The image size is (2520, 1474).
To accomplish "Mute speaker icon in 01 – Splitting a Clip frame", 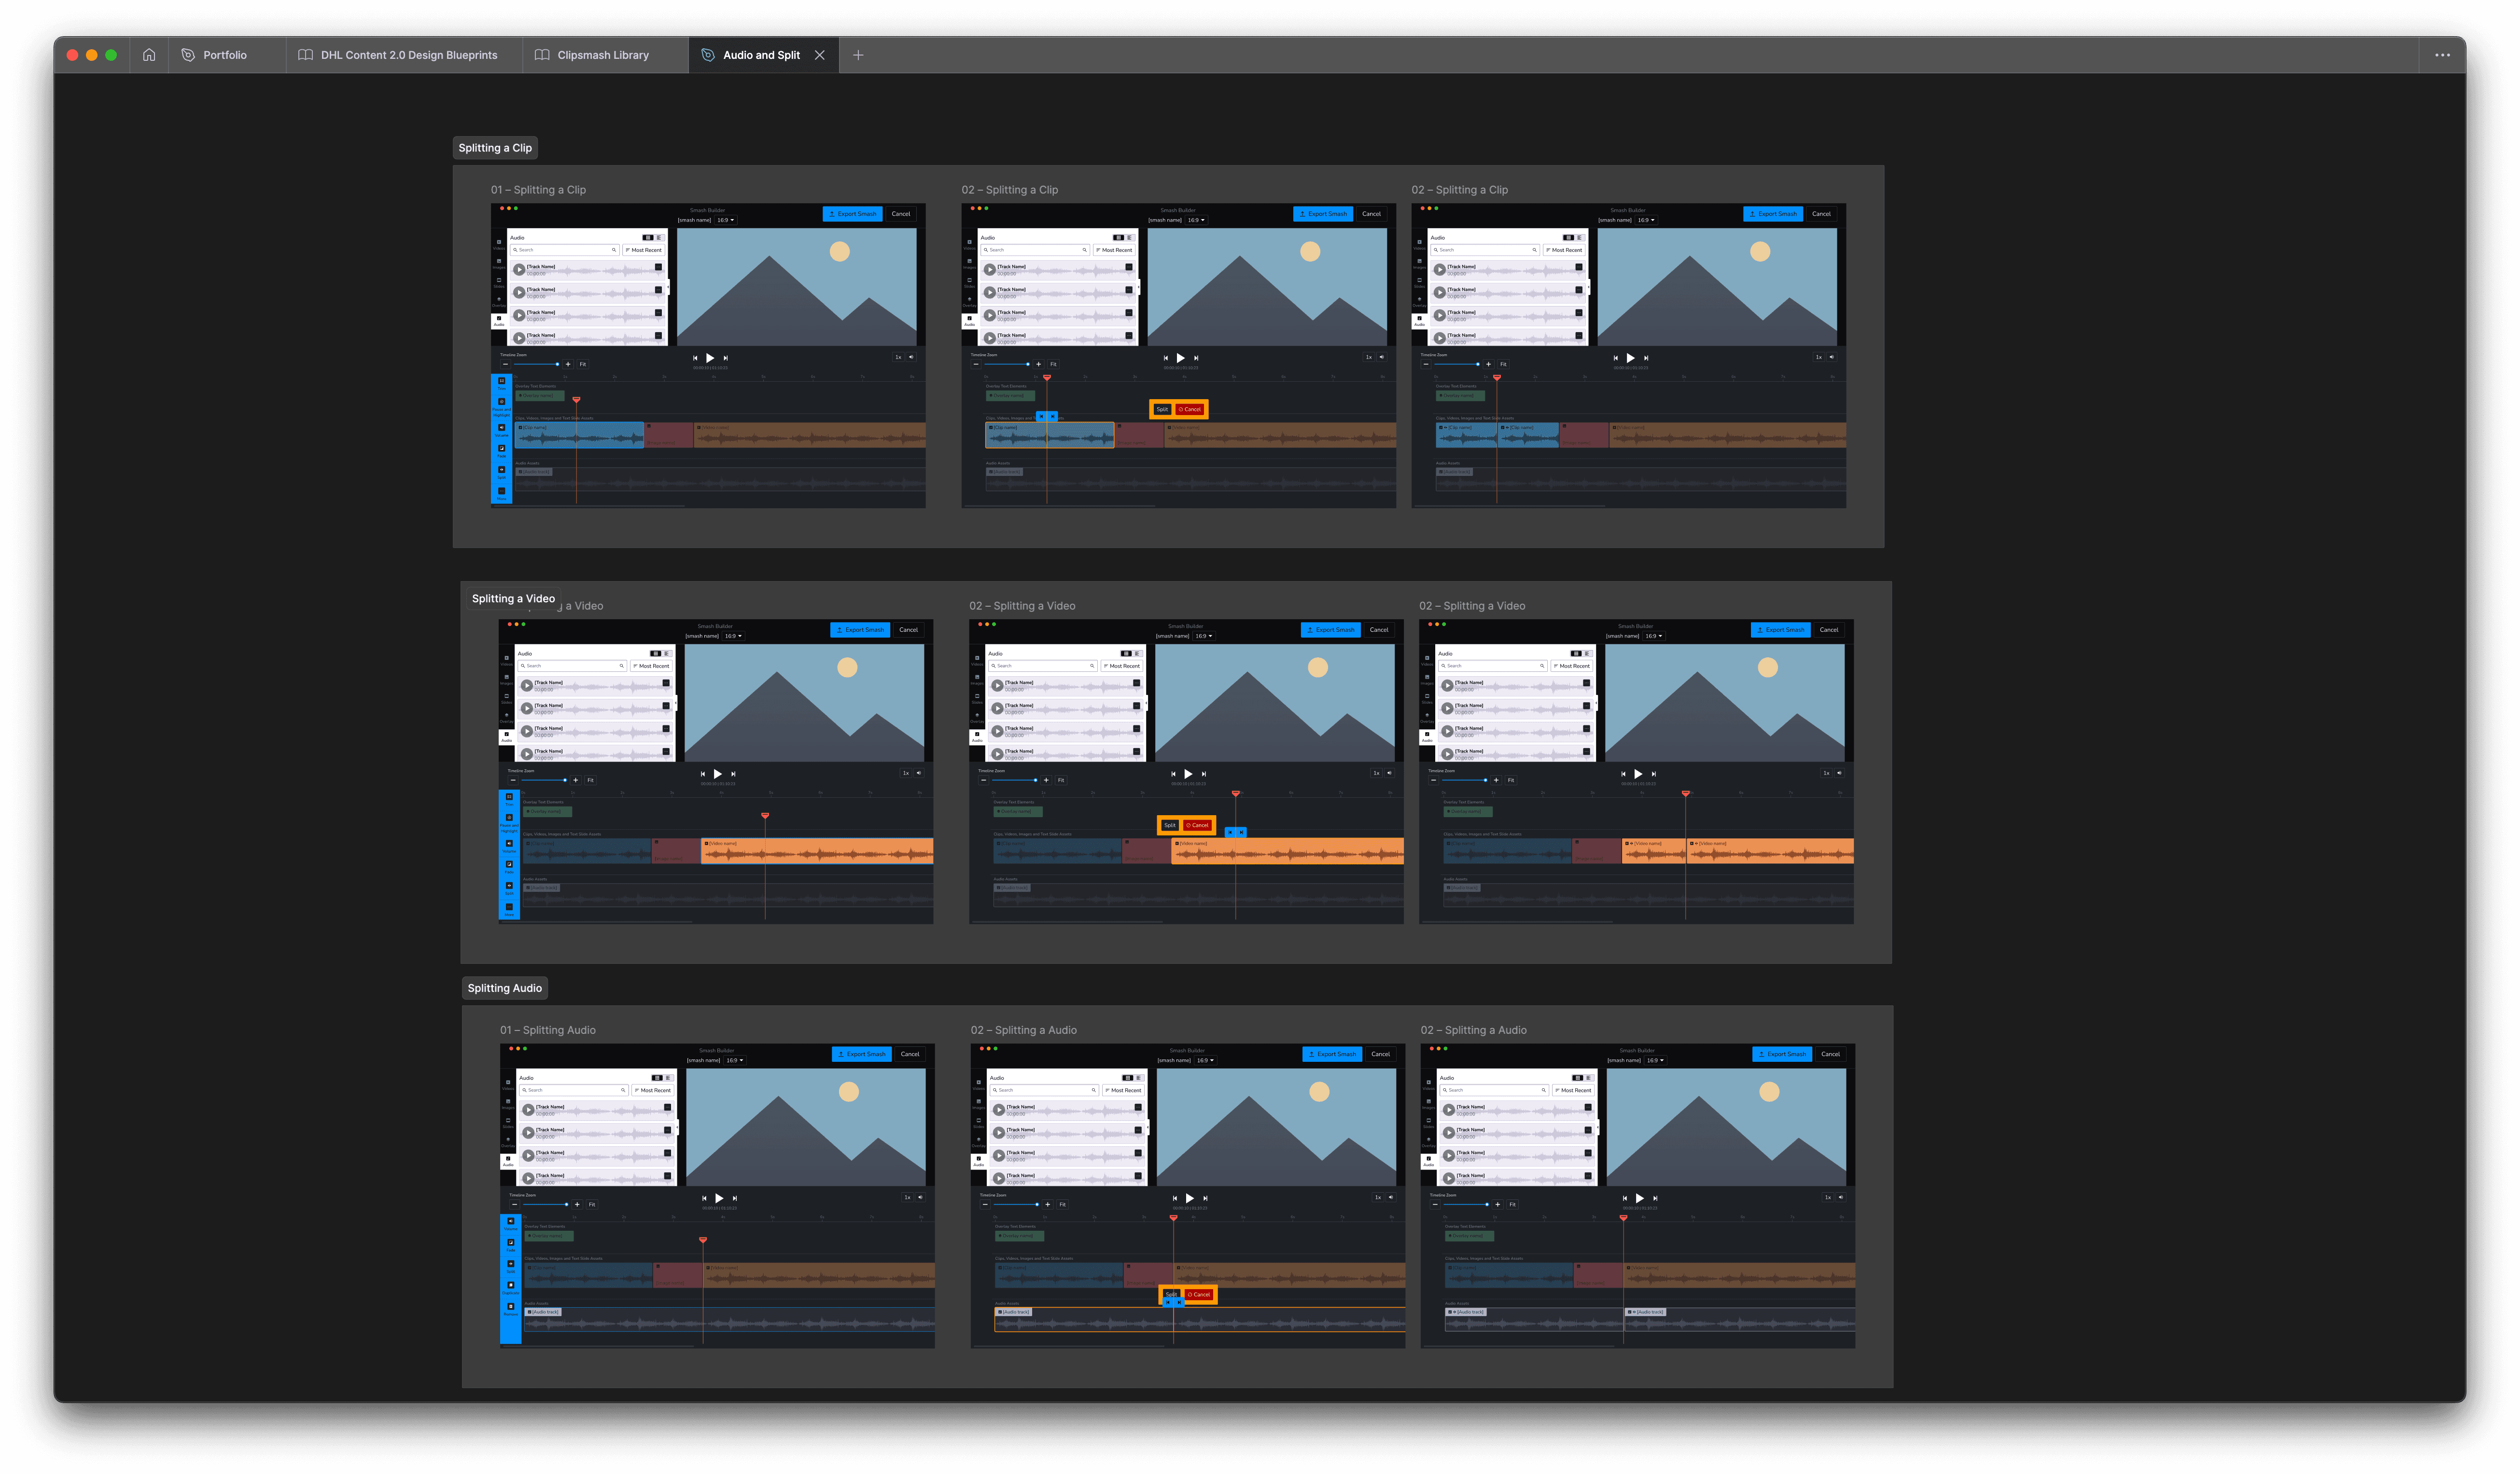I will 911,357.
